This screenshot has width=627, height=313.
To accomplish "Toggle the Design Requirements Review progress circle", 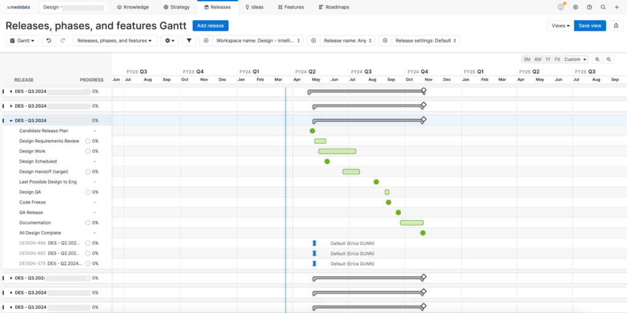I will 88,141.
